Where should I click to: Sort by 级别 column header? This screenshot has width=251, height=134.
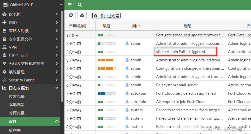click(109, 26)
